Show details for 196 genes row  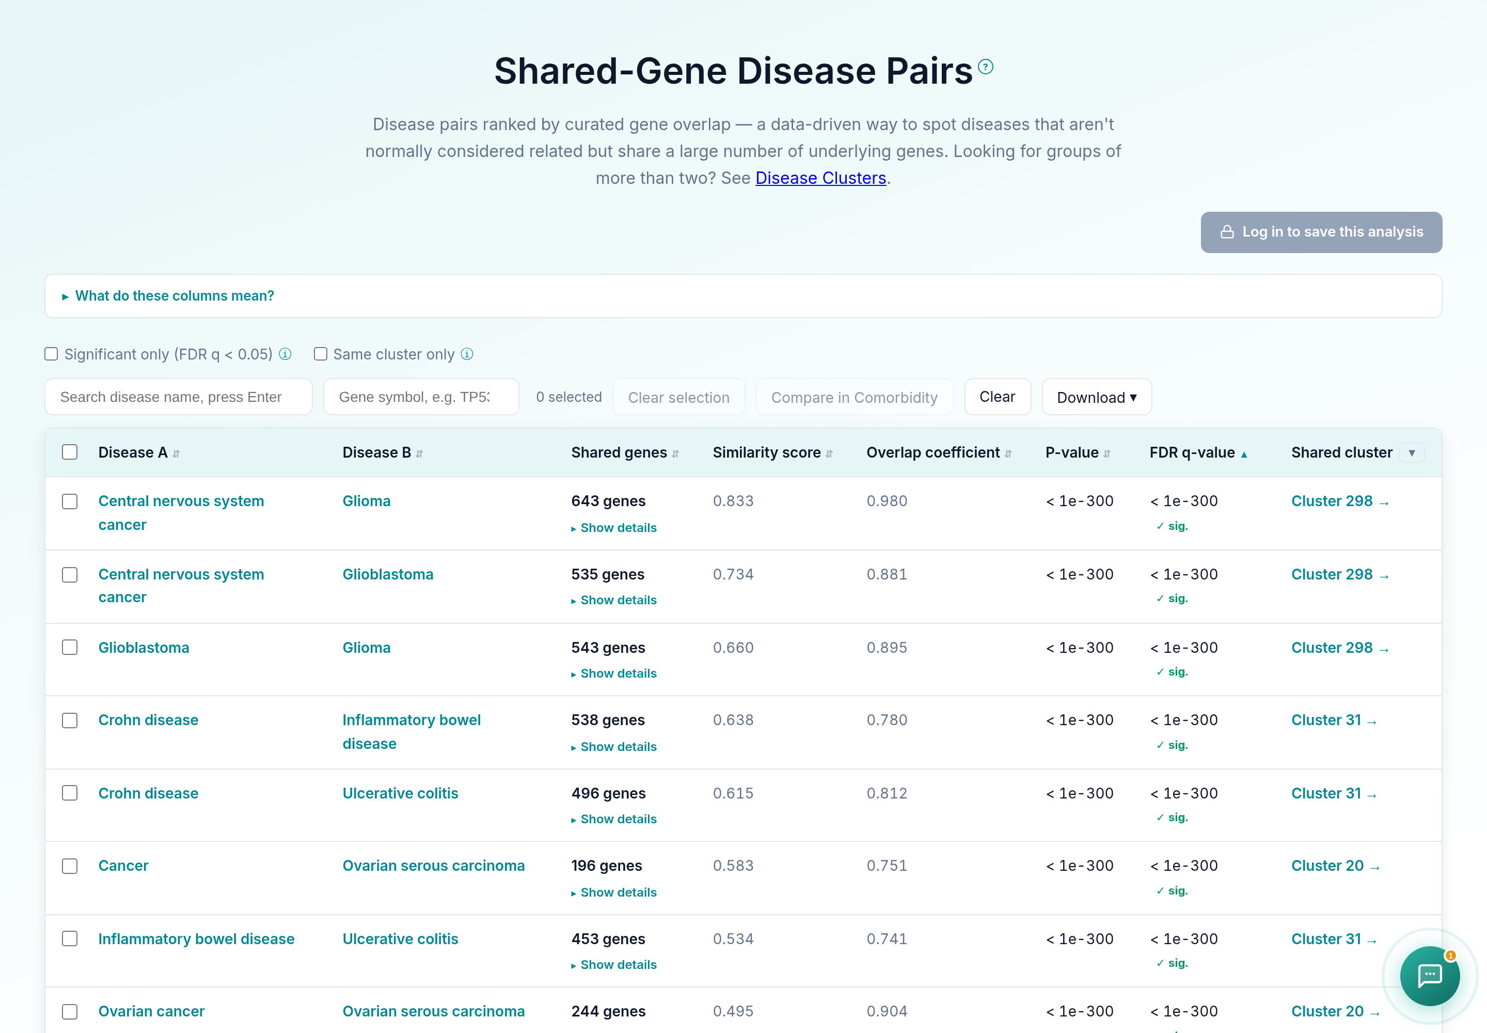[x=614, y=893]
